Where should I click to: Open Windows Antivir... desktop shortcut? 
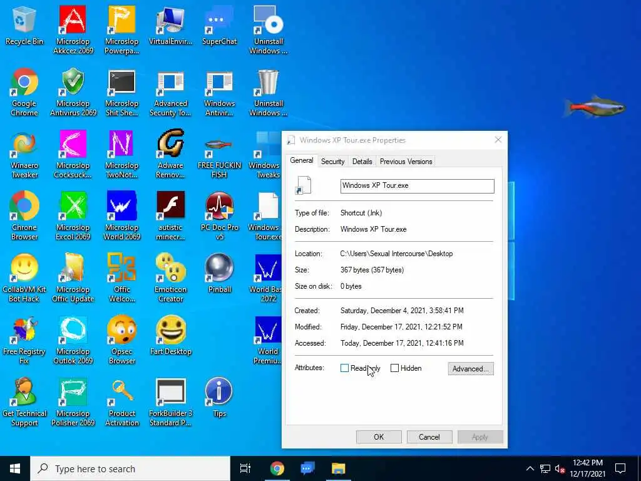click(x=220, y=93)
